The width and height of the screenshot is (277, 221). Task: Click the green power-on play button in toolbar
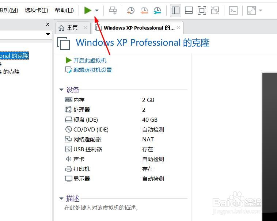click(88, 11)
